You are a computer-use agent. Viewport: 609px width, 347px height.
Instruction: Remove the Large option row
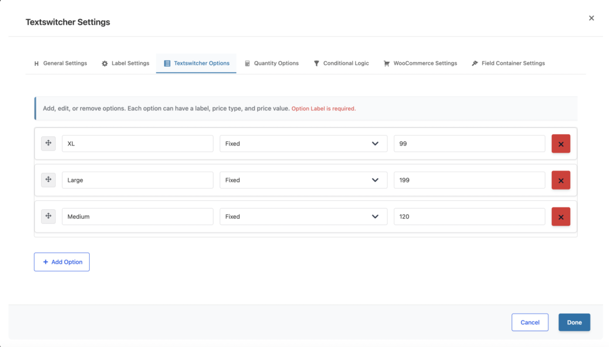coord(560,180)
